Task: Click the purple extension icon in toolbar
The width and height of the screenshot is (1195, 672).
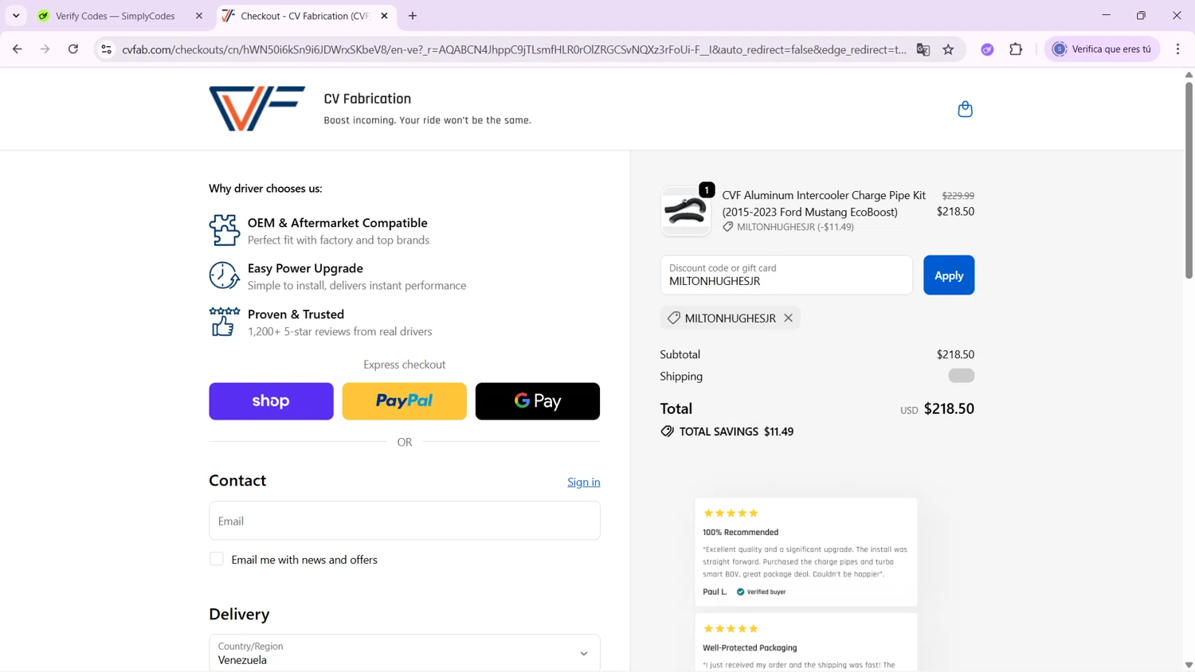Action: 987,49
